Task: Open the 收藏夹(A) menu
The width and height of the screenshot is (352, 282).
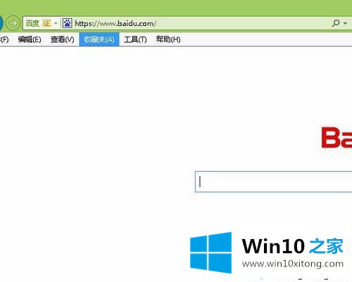Action: click(99, 39)
